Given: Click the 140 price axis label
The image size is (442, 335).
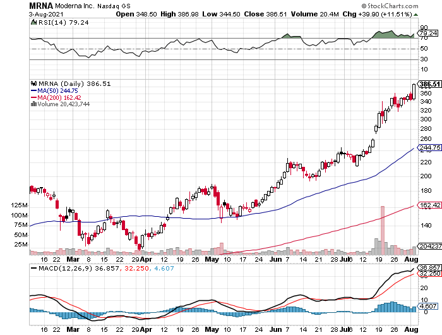Looking at the screenshot, I should click(x=426, y=225).
